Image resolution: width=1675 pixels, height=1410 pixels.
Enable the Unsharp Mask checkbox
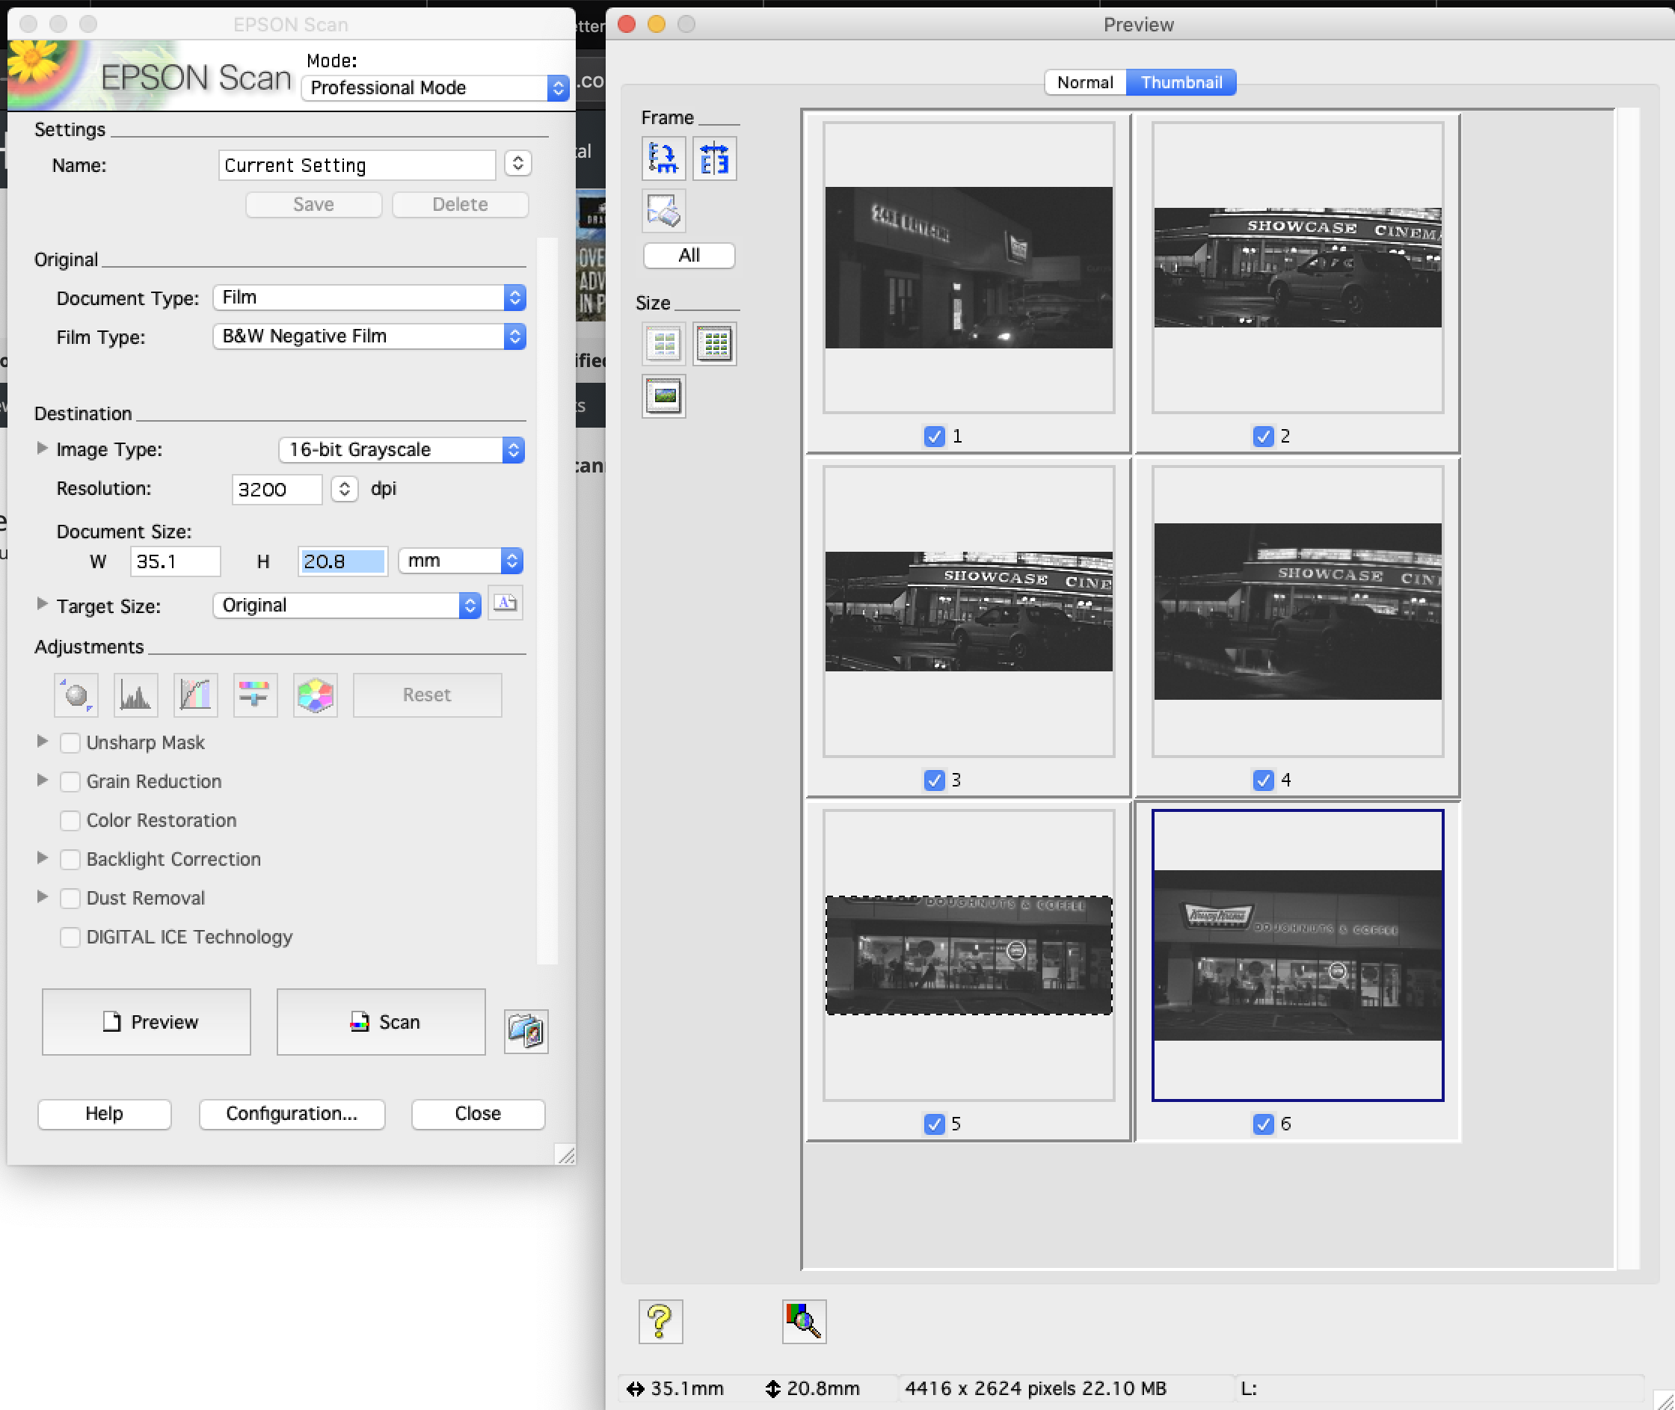tap(70, 742)
